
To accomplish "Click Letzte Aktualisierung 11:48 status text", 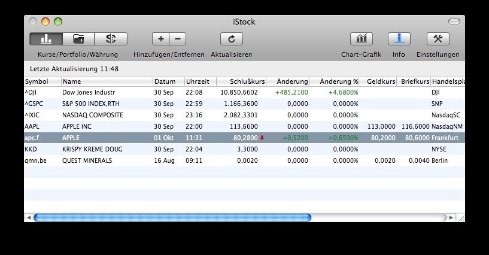I will click(74, 69).
